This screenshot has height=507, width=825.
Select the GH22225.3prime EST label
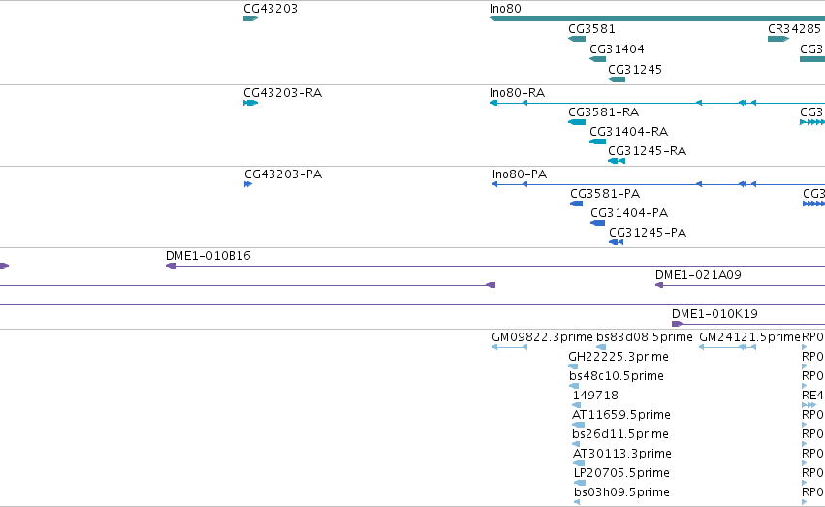[619, 357]
